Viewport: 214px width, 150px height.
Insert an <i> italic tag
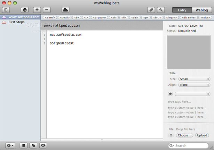point(86,18)
